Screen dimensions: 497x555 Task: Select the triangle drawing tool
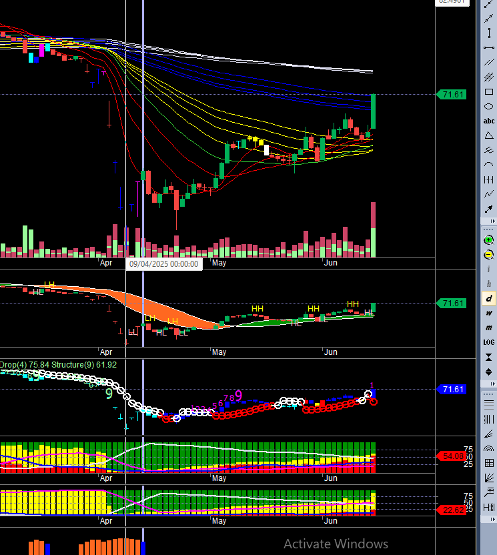point(489,135)
